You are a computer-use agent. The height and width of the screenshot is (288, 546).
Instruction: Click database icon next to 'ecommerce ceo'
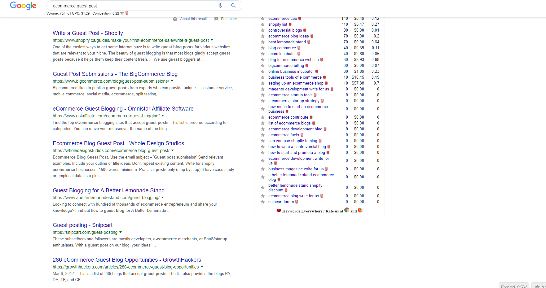[x=300, y=19]
